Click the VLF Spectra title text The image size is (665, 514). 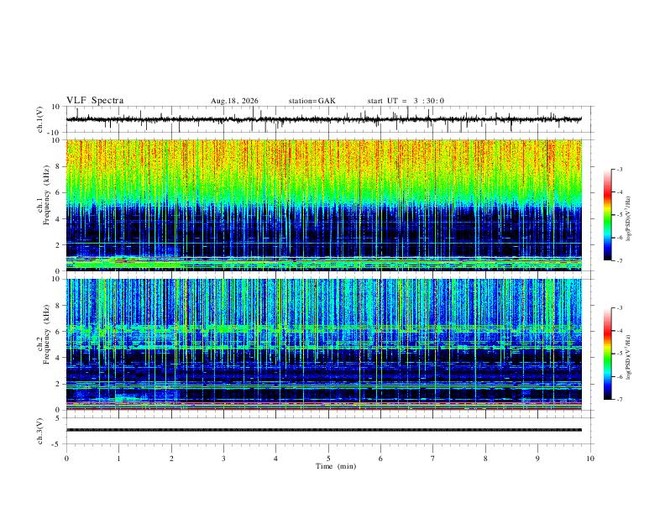tap(95, 101)
